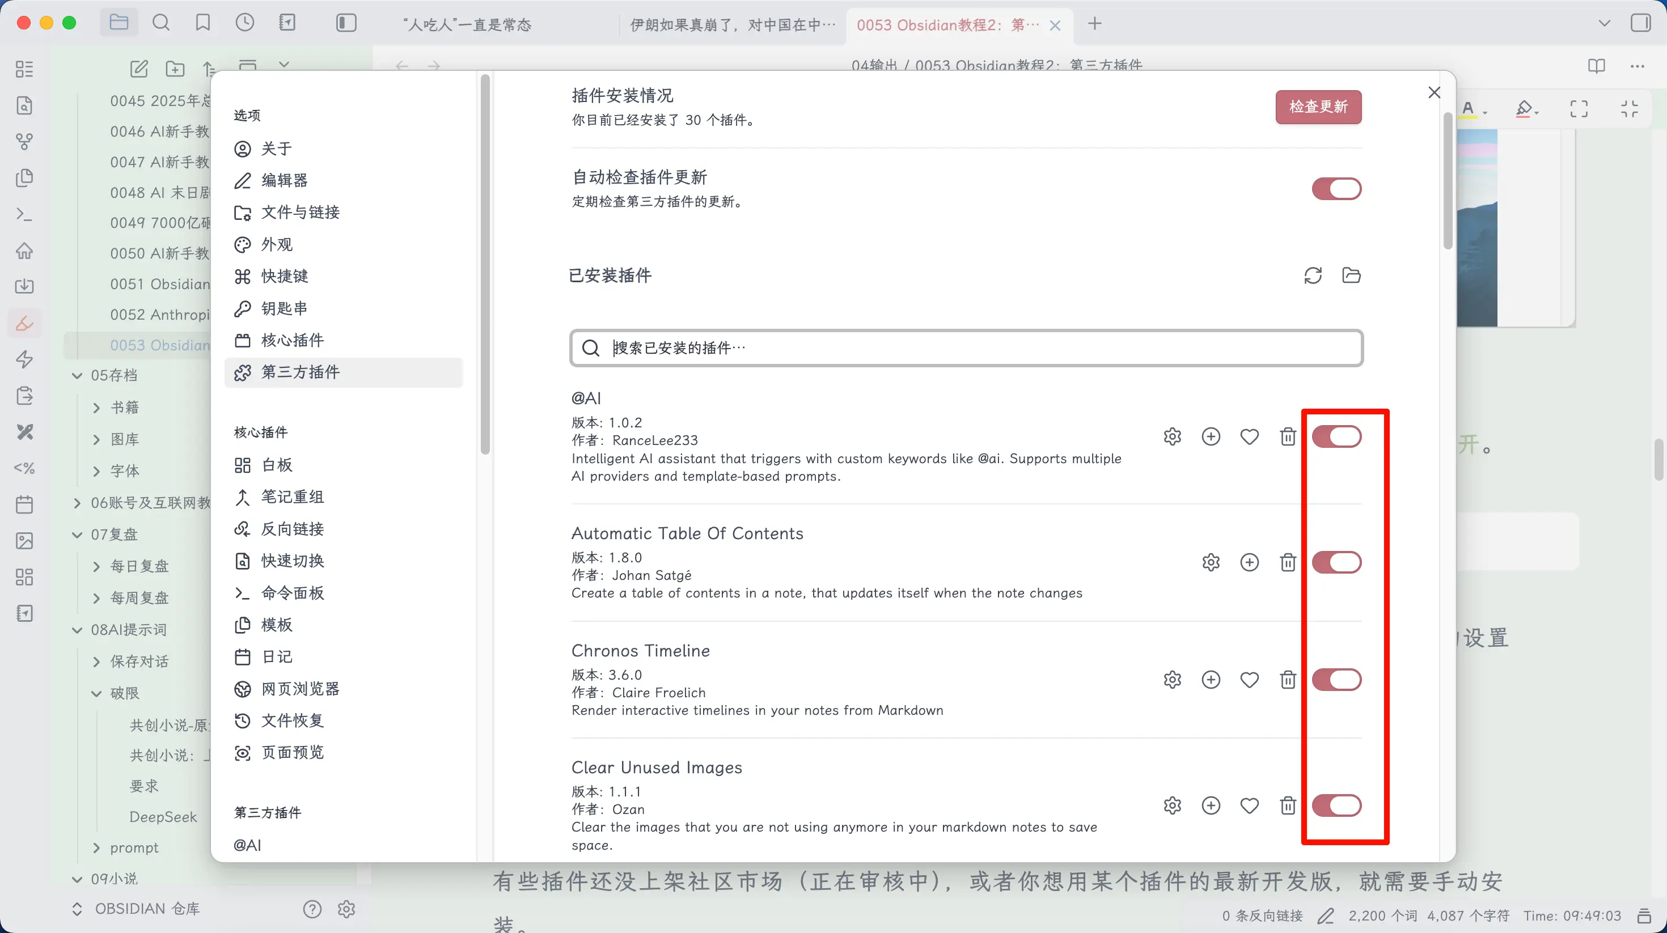The image size is (1667, 933).
Task: Disable Chronos Timeline plugin
Action: (1336, 680)
